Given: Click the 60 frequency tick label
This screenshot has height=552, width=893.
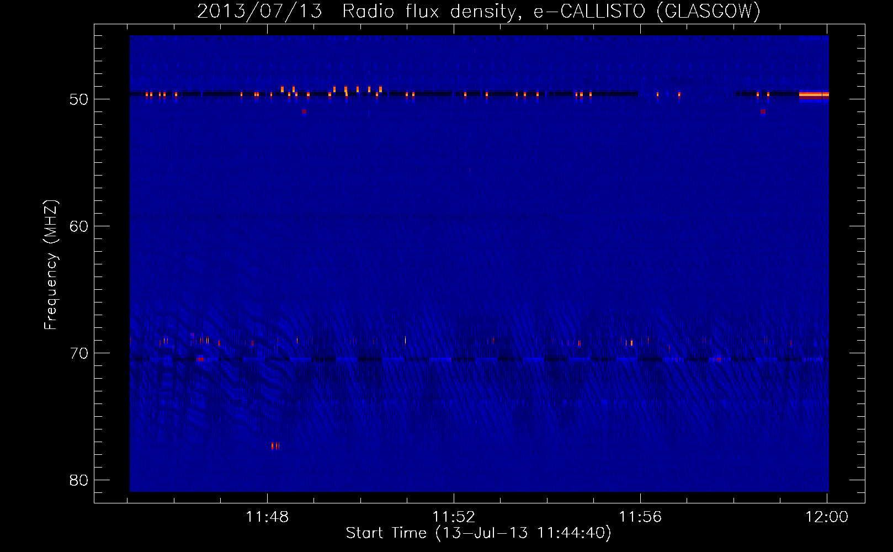Looking at the screenshot, I should click(x=79, y=226).
